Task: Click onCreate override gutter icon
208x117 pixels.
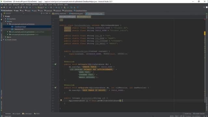Action: (x=56, y=64)
